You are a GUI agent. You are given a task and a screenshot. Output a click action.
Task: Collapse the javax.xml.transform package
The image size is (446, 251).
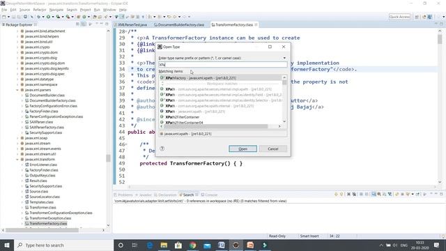[17, 160]
